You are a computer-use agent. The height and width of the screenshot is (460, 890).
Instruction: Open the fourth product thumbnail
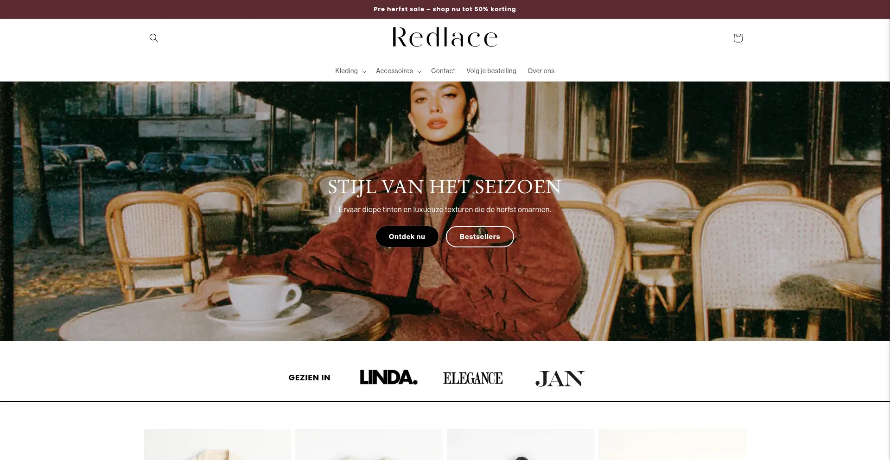[672, 445]
